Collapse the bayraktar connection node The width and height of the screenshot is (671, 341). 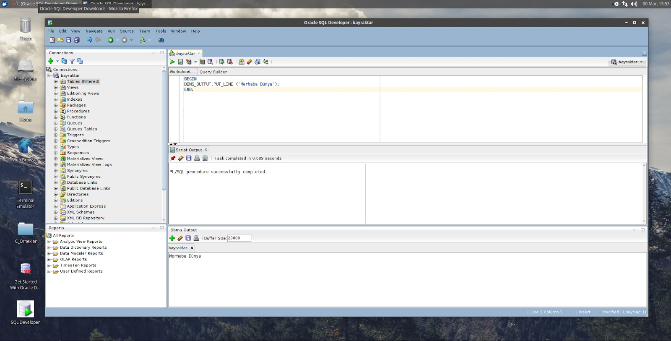point(49,75)
